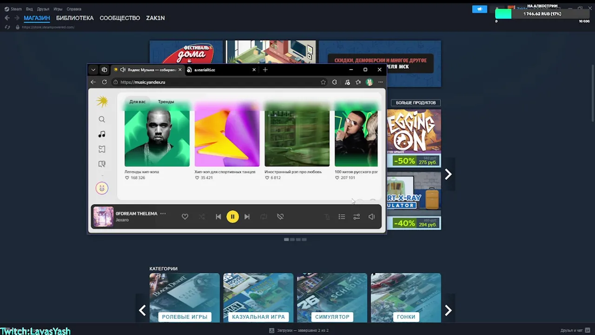Open the СООБЩЕСТВО tab in Steam
The height and width of the screenshot is (335, 595).
[x=120, y=18]
